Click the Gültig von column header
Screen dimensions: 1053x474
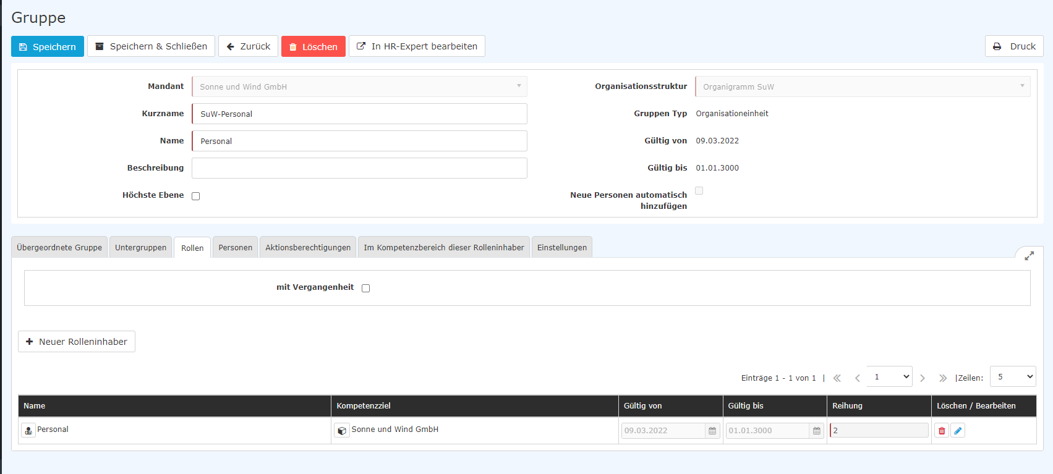click(670, 406)
